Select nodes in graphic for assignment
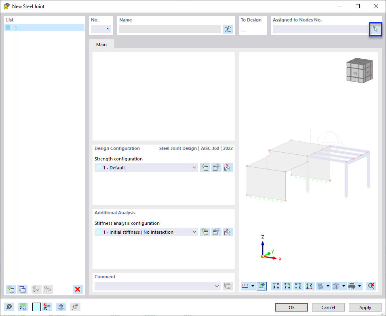 pos(375,29)
